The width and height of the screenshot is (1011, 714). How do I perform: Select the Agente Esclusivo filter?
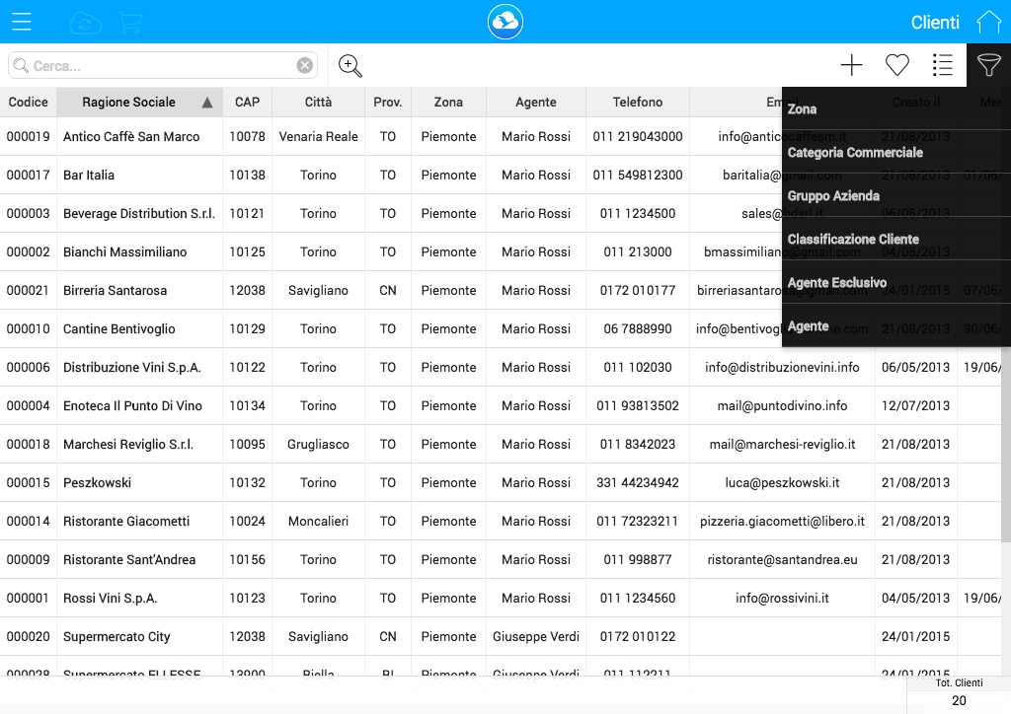tap(896, 283)
